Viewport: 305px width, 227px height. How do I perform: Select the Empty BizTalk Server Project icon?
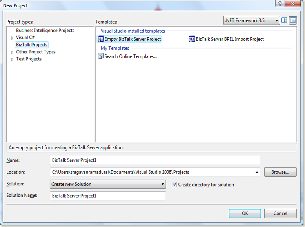(x=101, y=39)
